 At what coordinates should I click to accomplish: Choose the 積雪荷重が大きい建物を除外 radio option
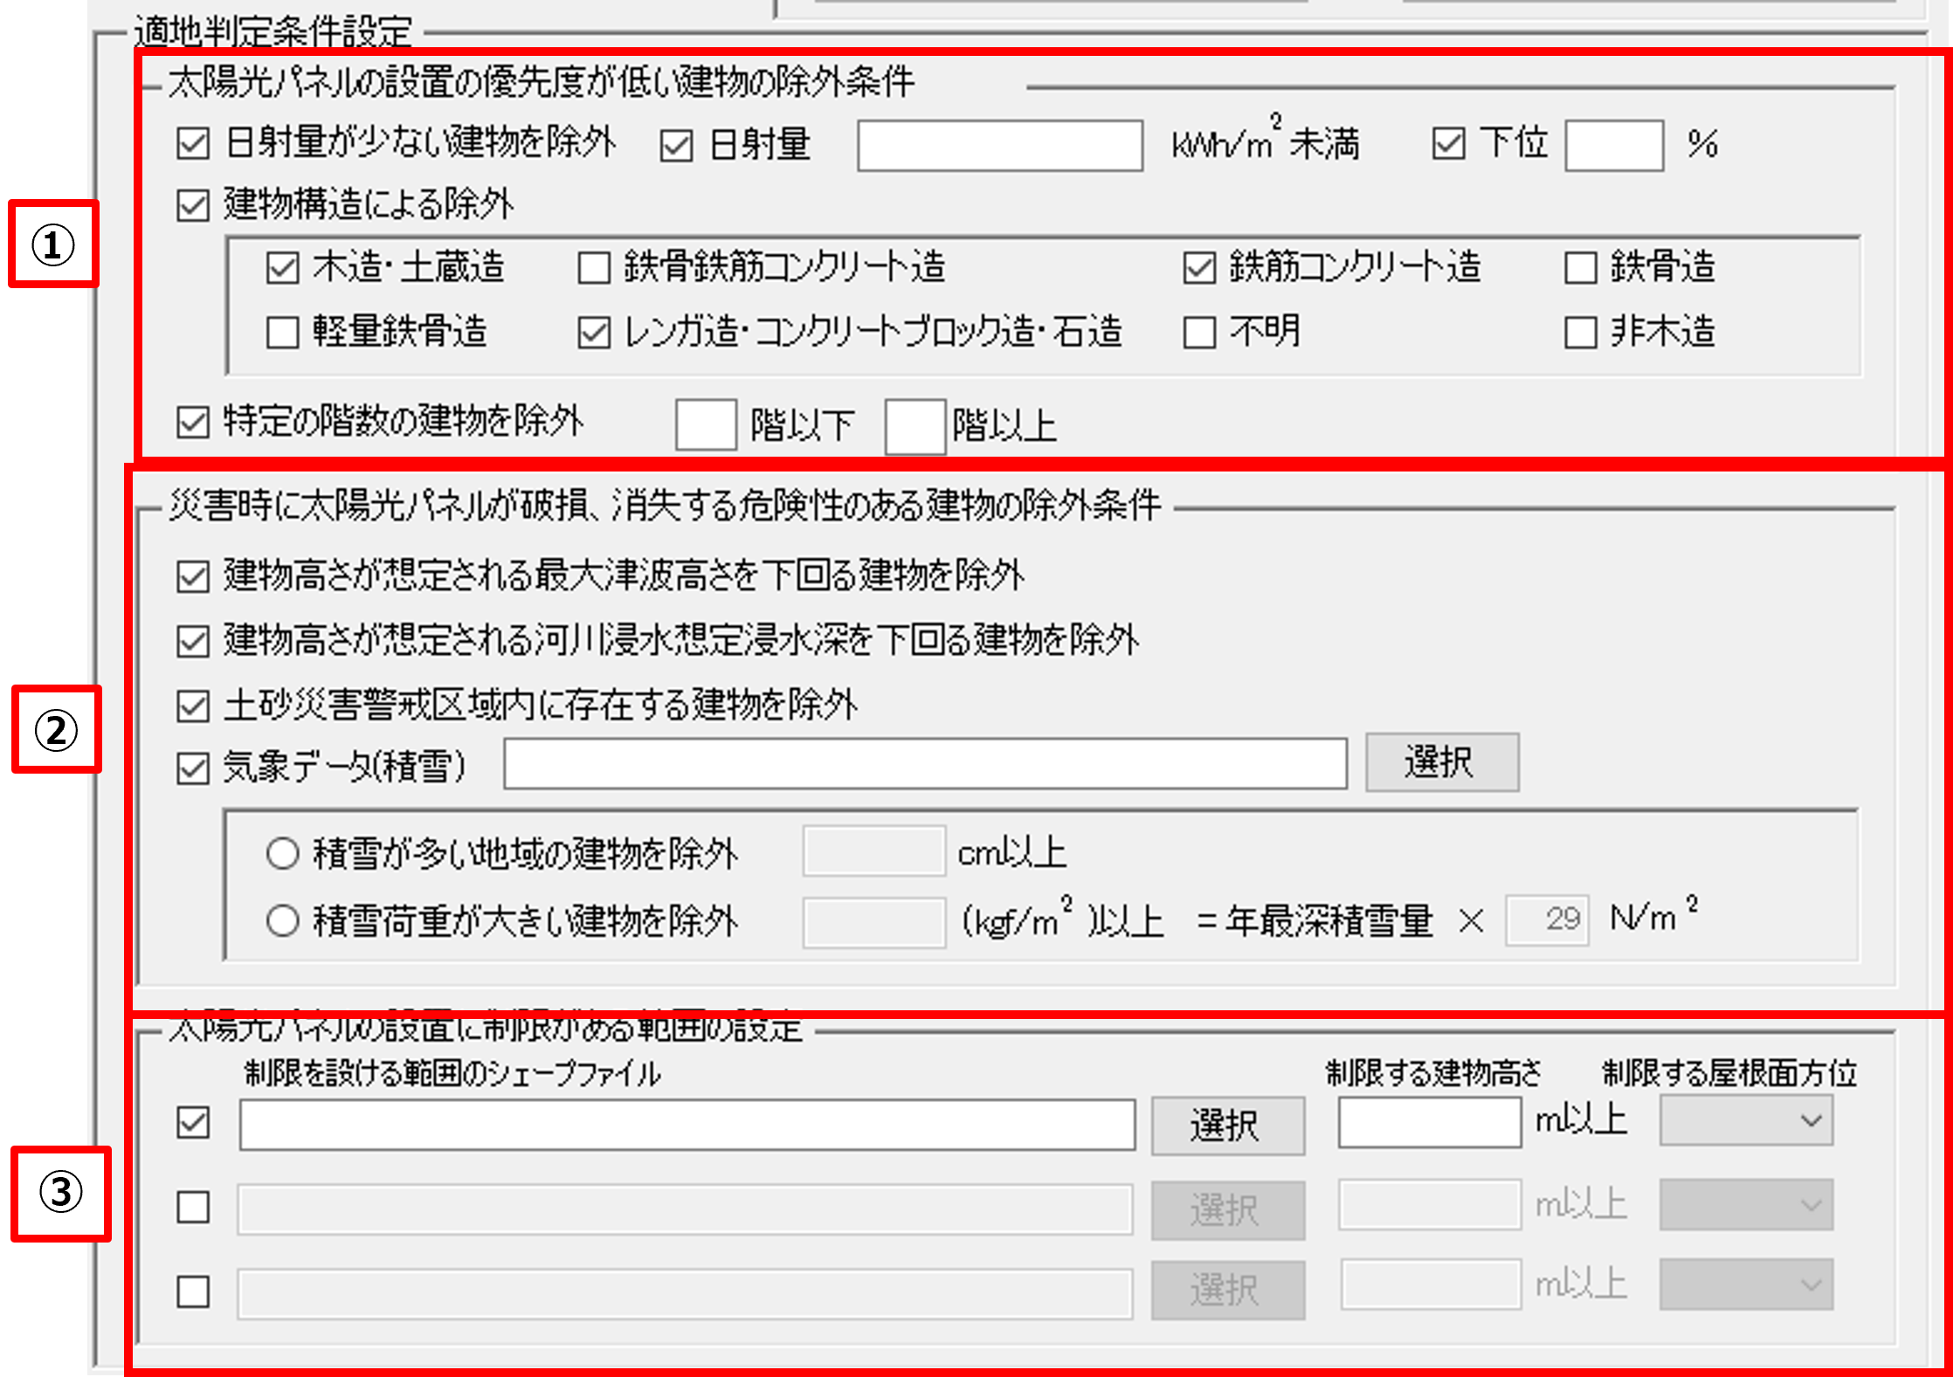[282, 919]
